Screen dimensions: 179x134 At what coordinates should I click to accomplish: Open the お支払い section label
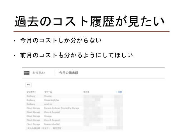tap(39, 73)
